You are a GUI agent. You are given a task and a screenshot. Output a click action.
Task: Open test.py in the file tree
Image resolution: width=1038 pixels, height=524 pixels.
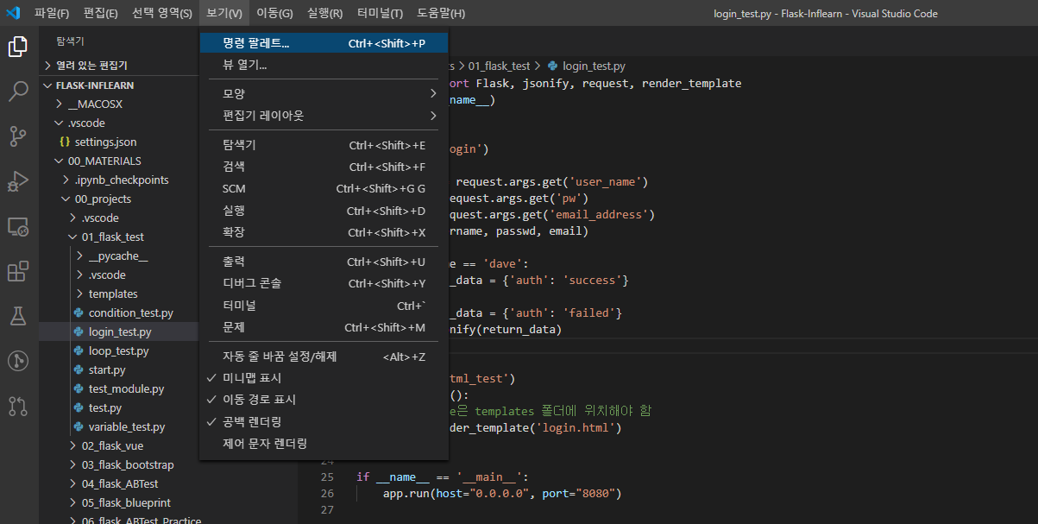click(x=118, y=407)
